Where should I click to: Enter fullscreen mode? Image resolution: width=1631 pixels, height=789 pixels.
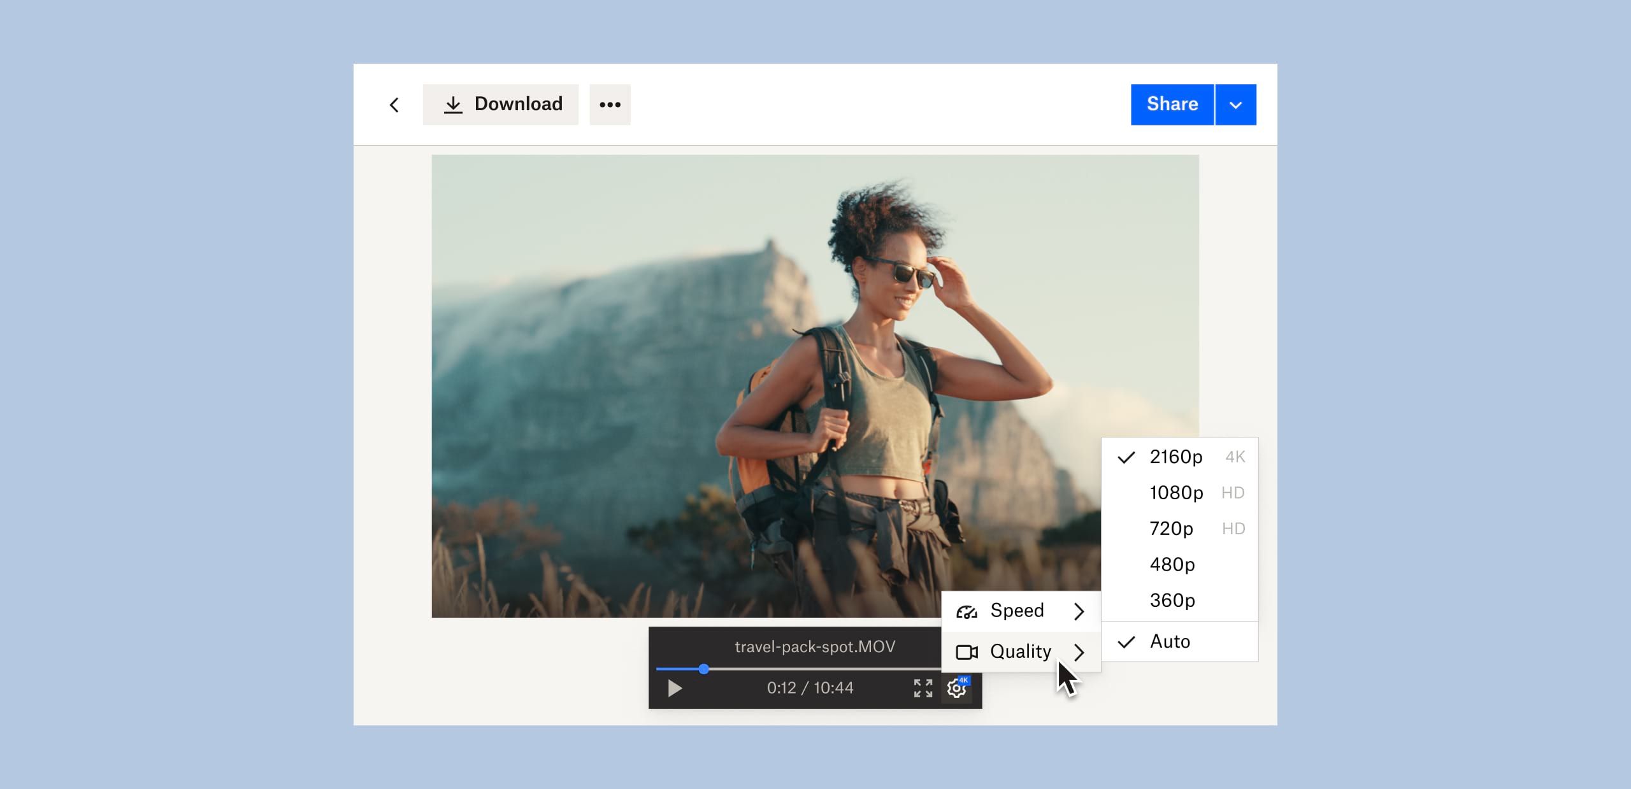click(x=923, y=688)
